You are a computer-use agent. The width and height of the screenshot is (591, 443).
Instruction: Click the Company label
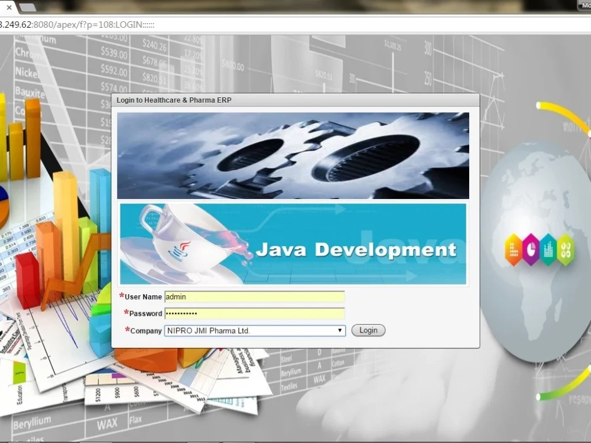point(146,331)
